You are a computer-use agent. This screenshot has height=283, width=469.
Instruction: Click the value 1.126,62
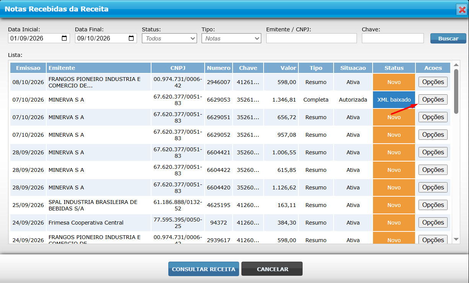[284, 188]
